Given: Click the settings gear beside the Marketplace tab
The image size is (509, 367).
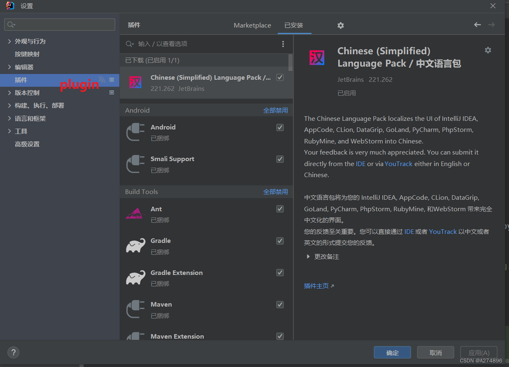Looking at the screenshot, I should click(340, 25).
